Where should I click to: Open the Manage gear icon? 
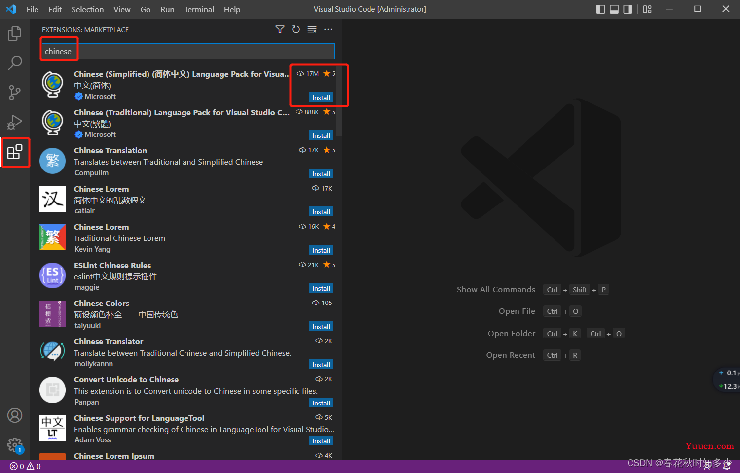click(x=15, y=445)
